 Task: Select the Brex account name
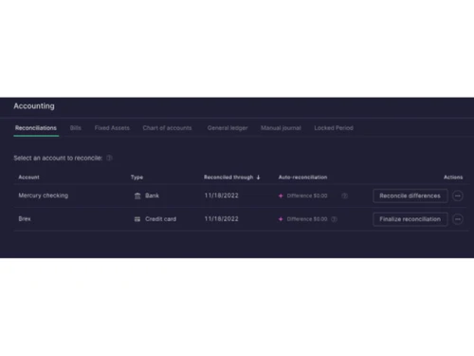point(25,218)
